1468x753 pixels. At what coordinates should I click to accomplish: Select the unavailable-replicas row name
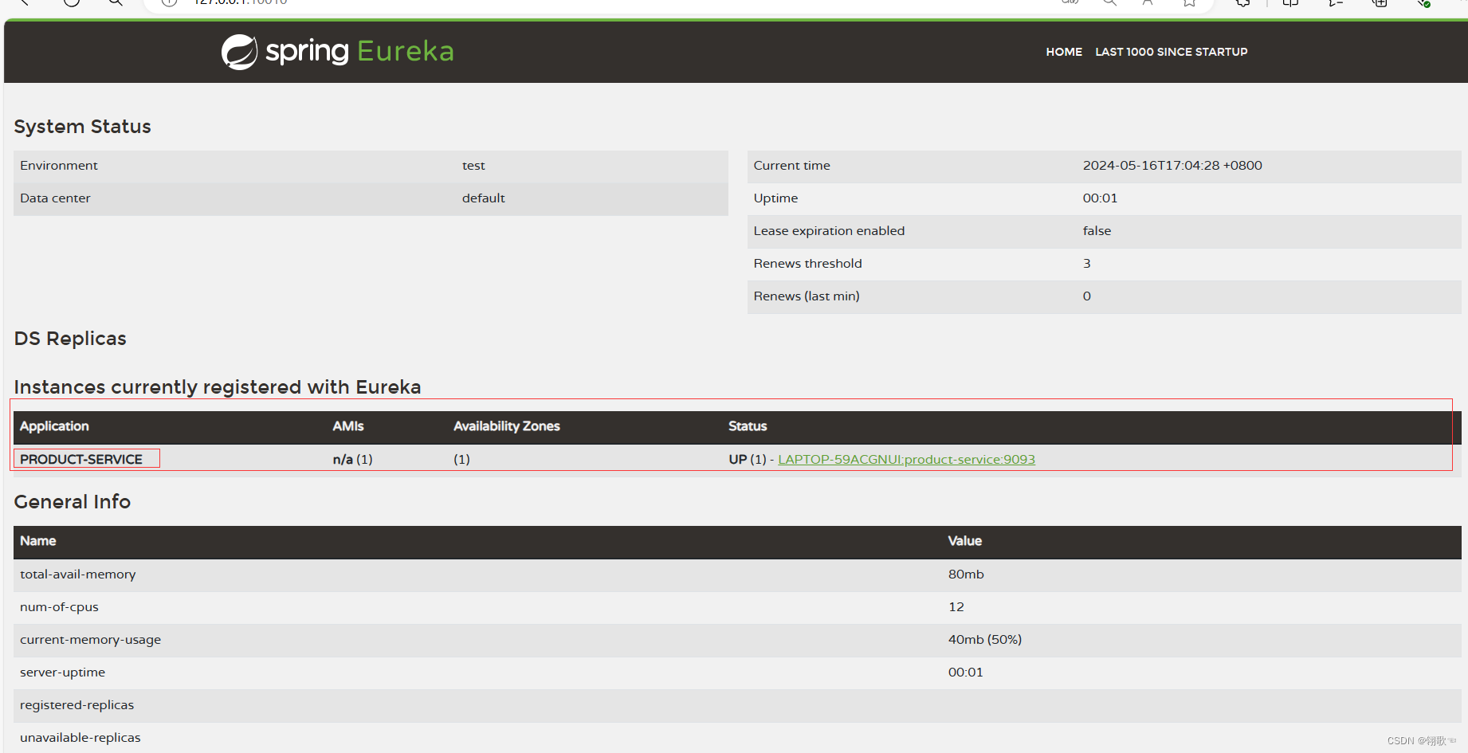(x=80, y=738)
